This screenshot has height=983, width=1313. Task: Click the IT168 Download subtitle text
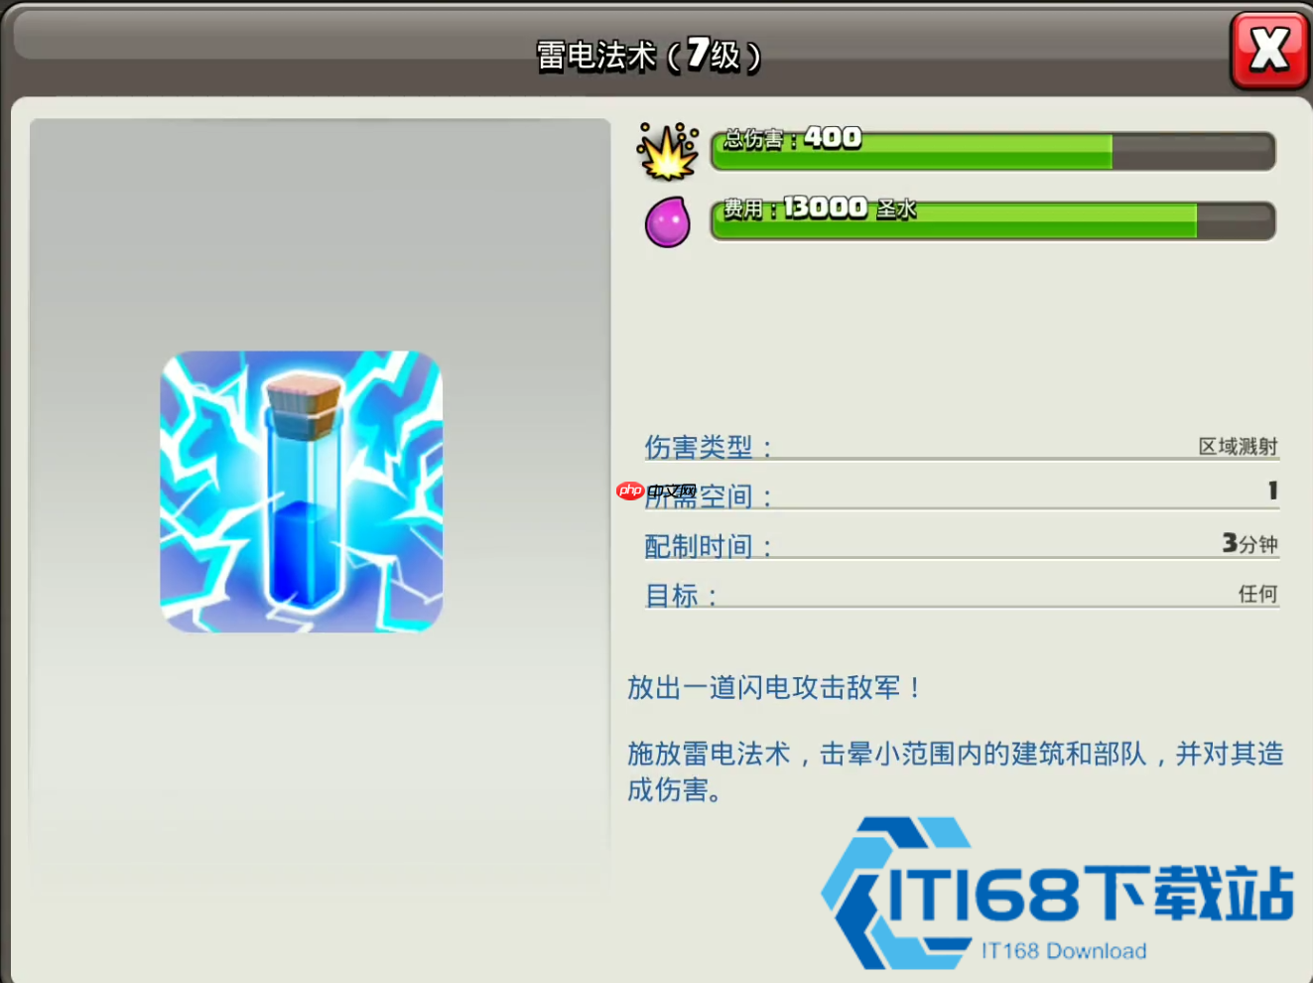click(x=1064, y=951)
